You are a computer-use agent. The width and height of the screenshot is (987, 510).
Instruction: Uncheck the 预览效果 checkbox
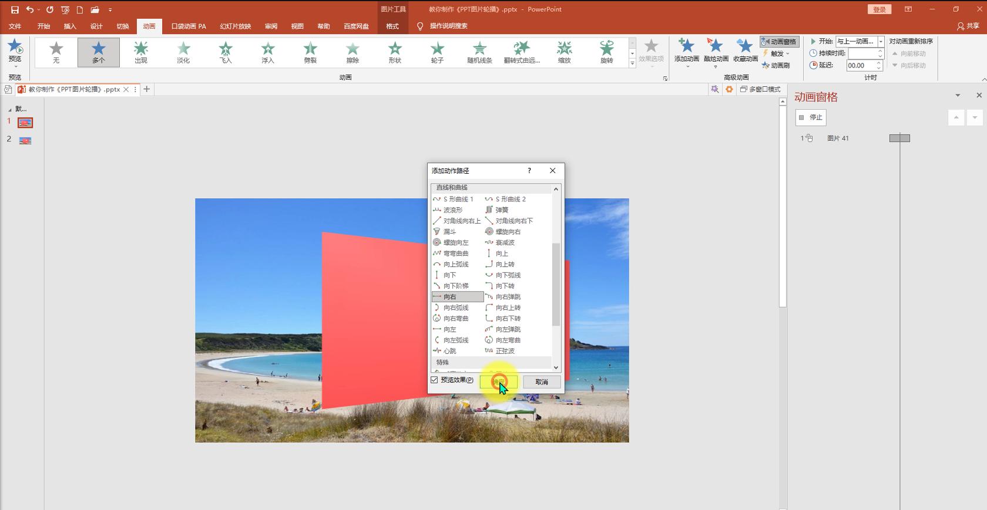pos(435,380)
